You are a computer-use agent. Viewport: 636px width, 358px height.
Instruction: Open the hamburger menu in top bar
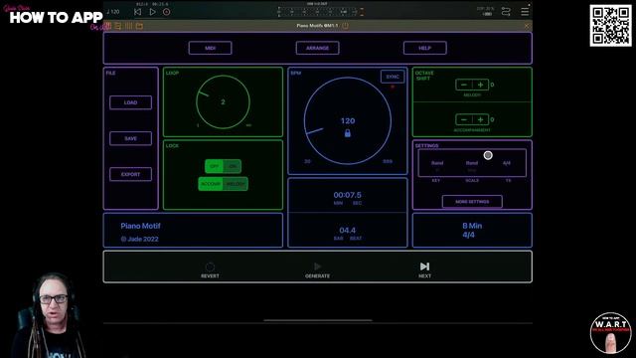[525, 12]
